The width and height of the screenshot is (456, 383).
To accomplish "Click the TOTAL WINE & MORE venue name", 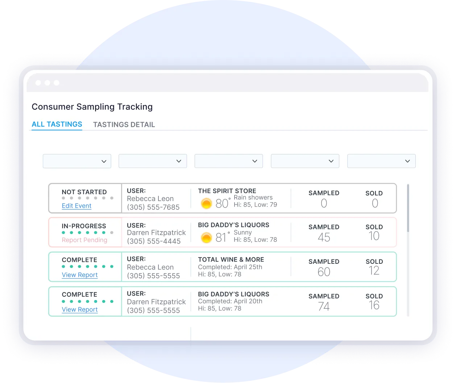I will [231, 260].
